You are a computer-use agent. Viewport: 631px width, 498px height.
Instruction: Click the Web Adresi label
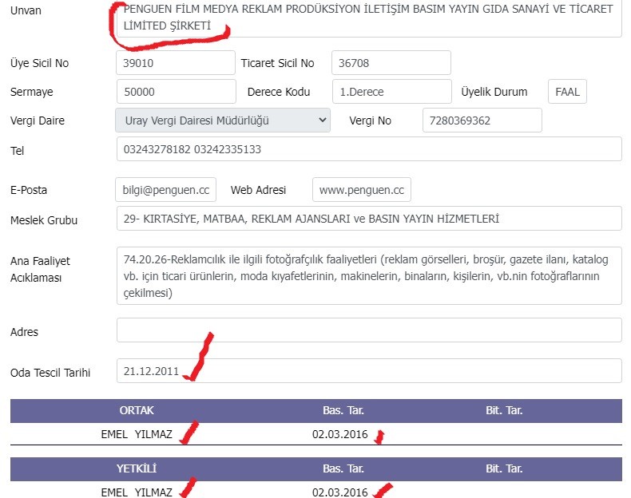[258, 190]
